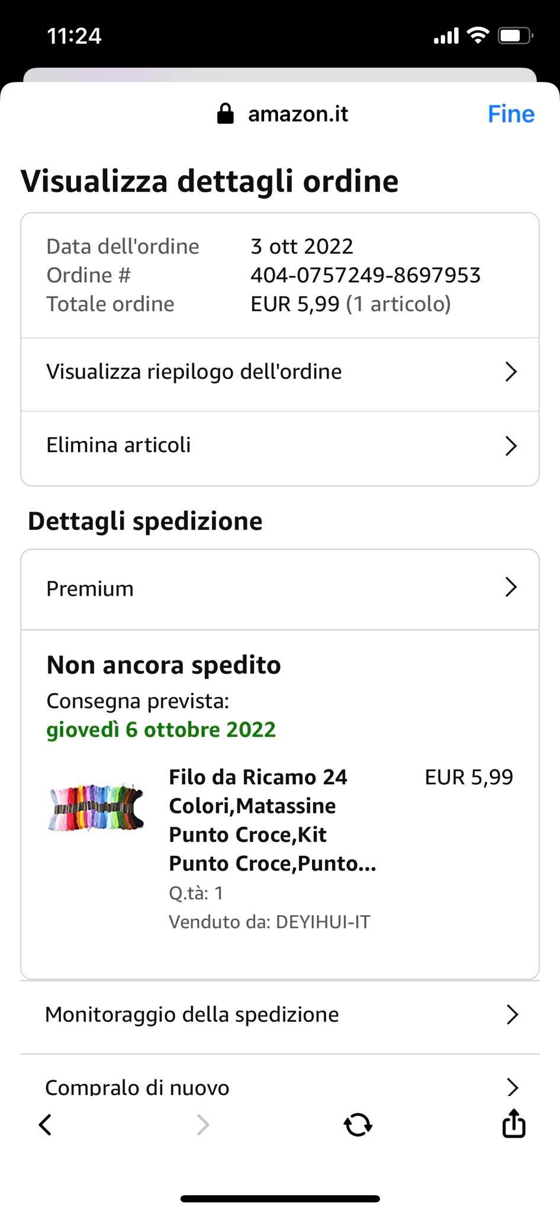Tap the chevron next to Compralo di nuovo
Viewport: 560px width, 1214px height.
pyautogui.click(x=512, y=1087)
